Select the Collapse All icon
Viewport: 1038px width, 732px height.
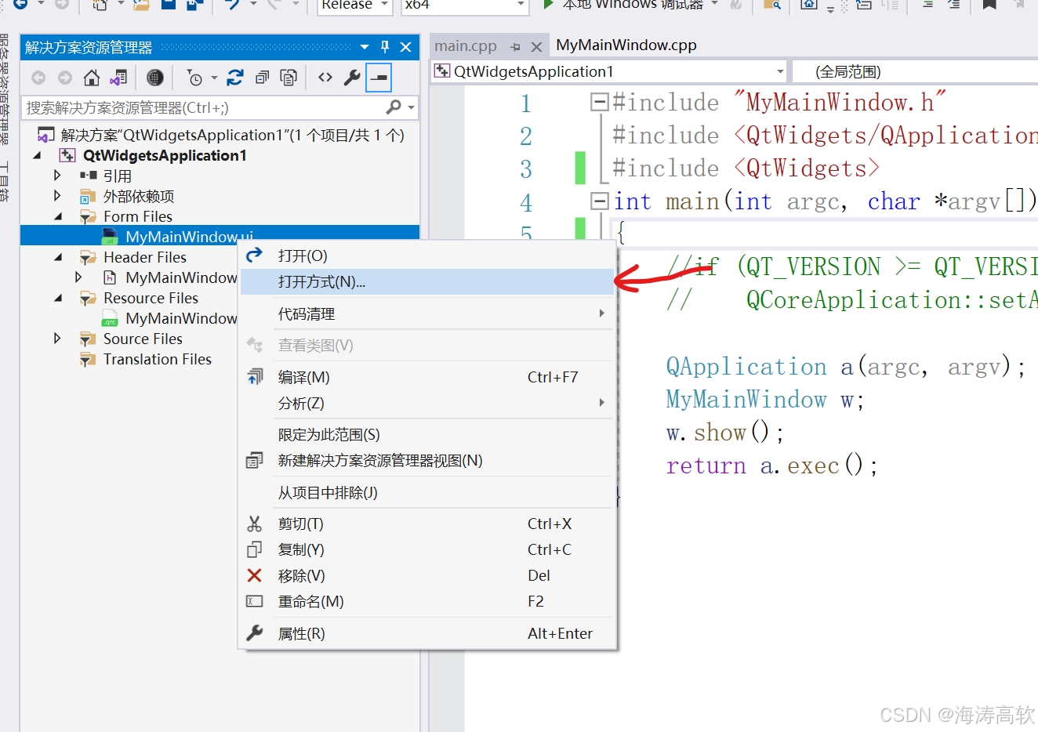(x=261, y=77)
